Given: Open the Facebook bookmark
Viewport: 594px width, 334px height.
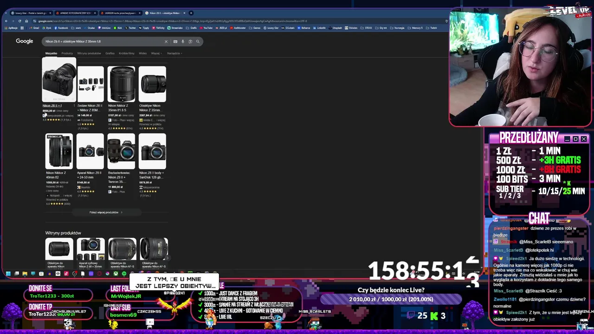Looking at the screenshot, I should coord(61,28).
